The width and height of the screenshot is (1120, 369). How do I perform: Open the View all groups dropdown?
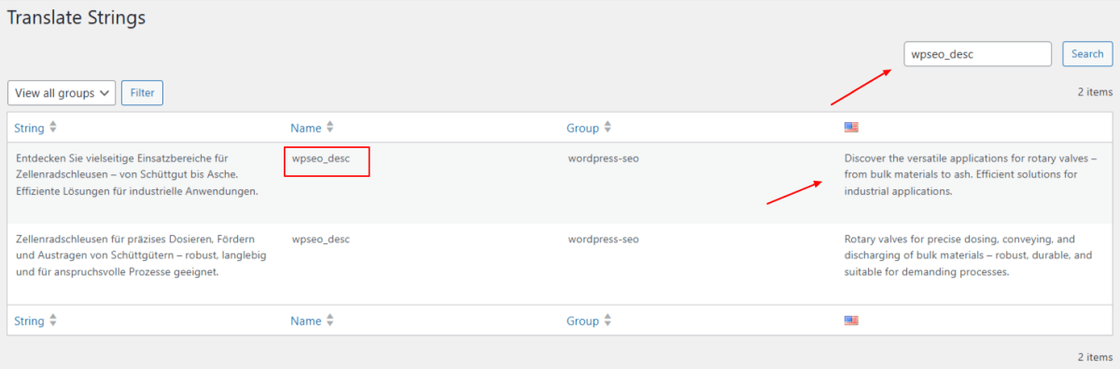pyautogui.click(x=62, y=93)
